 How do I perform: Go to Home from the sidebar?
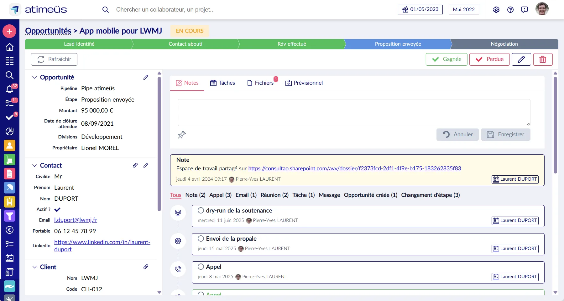[x=9, y=47]
